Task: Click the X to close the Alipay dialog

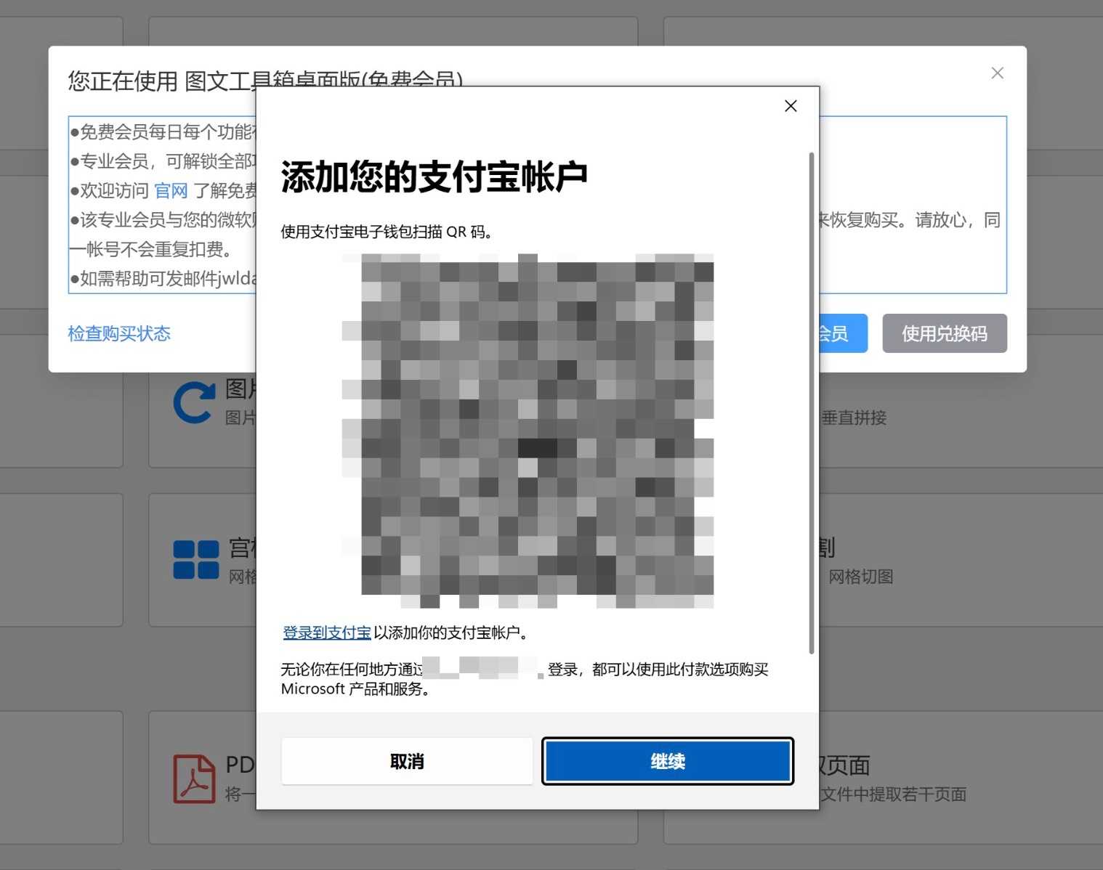Action: 791,106
